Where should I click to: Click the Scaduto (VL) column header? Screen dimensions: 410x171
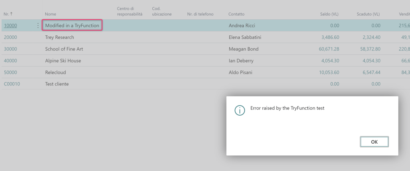[368, 14]
